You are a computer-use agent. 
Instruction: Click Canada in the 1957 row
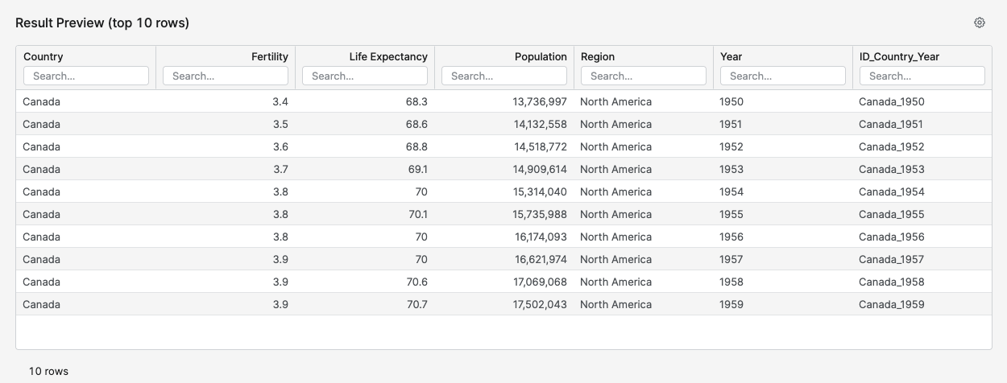[41, 259]
